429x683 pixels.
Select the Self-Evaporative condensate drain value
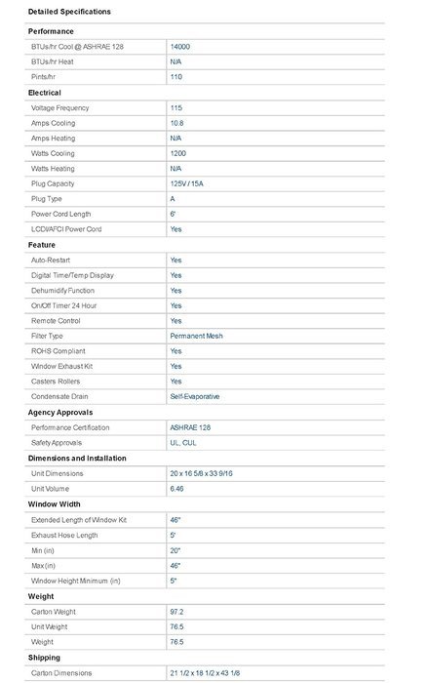click(194, 396)
